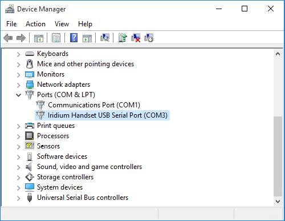Screen dimensions: 285x221
Task: Expand the Software devices node
Action: (18, 157)
